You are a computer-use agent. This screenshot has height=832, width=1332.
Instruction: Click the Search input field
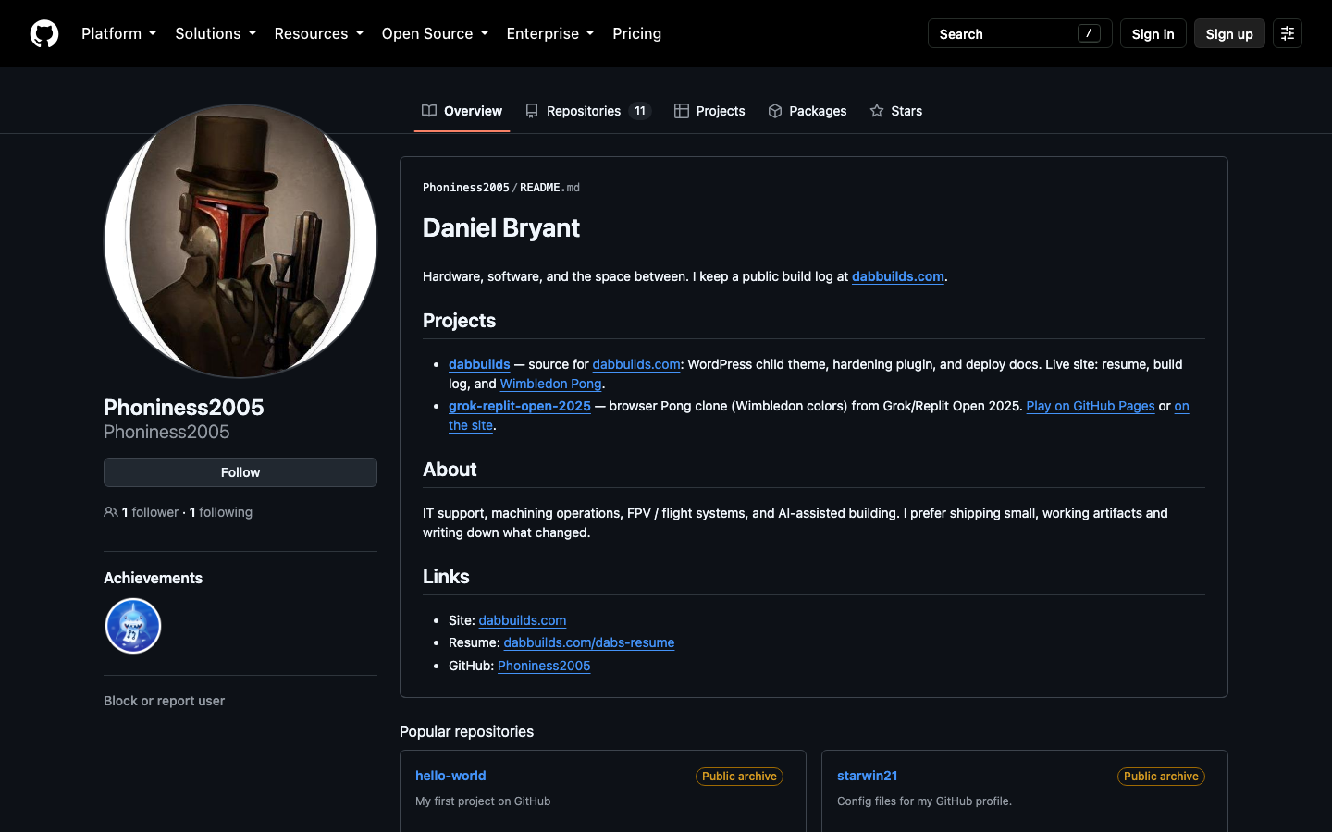click(x=1019, y=33)
